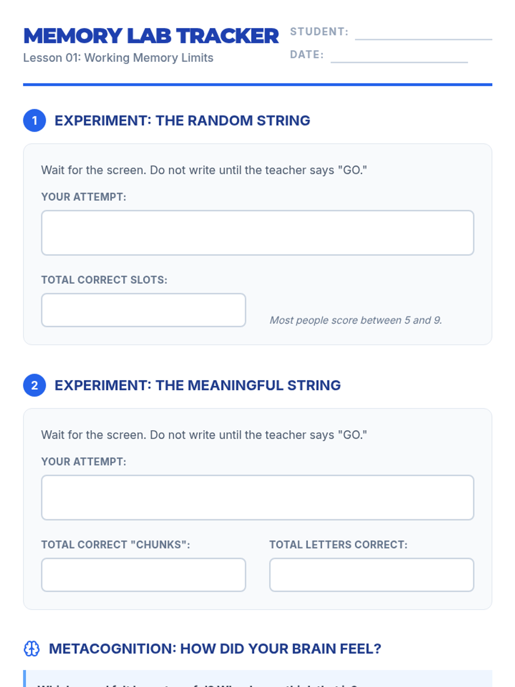Screen dimensions: 515x687
Task: Click the Student label text
Action: [x=319, y=32]
